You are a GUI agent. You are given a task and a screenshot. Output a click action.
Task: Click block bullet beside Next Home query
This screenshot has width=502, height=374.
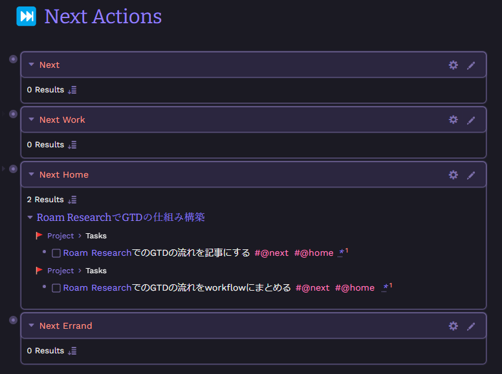13,169
